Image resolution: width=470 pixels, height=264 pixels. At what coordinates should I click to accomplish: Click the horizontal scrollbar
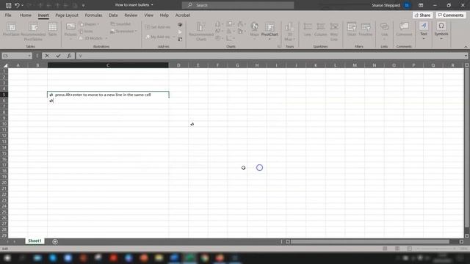[370, 241]
